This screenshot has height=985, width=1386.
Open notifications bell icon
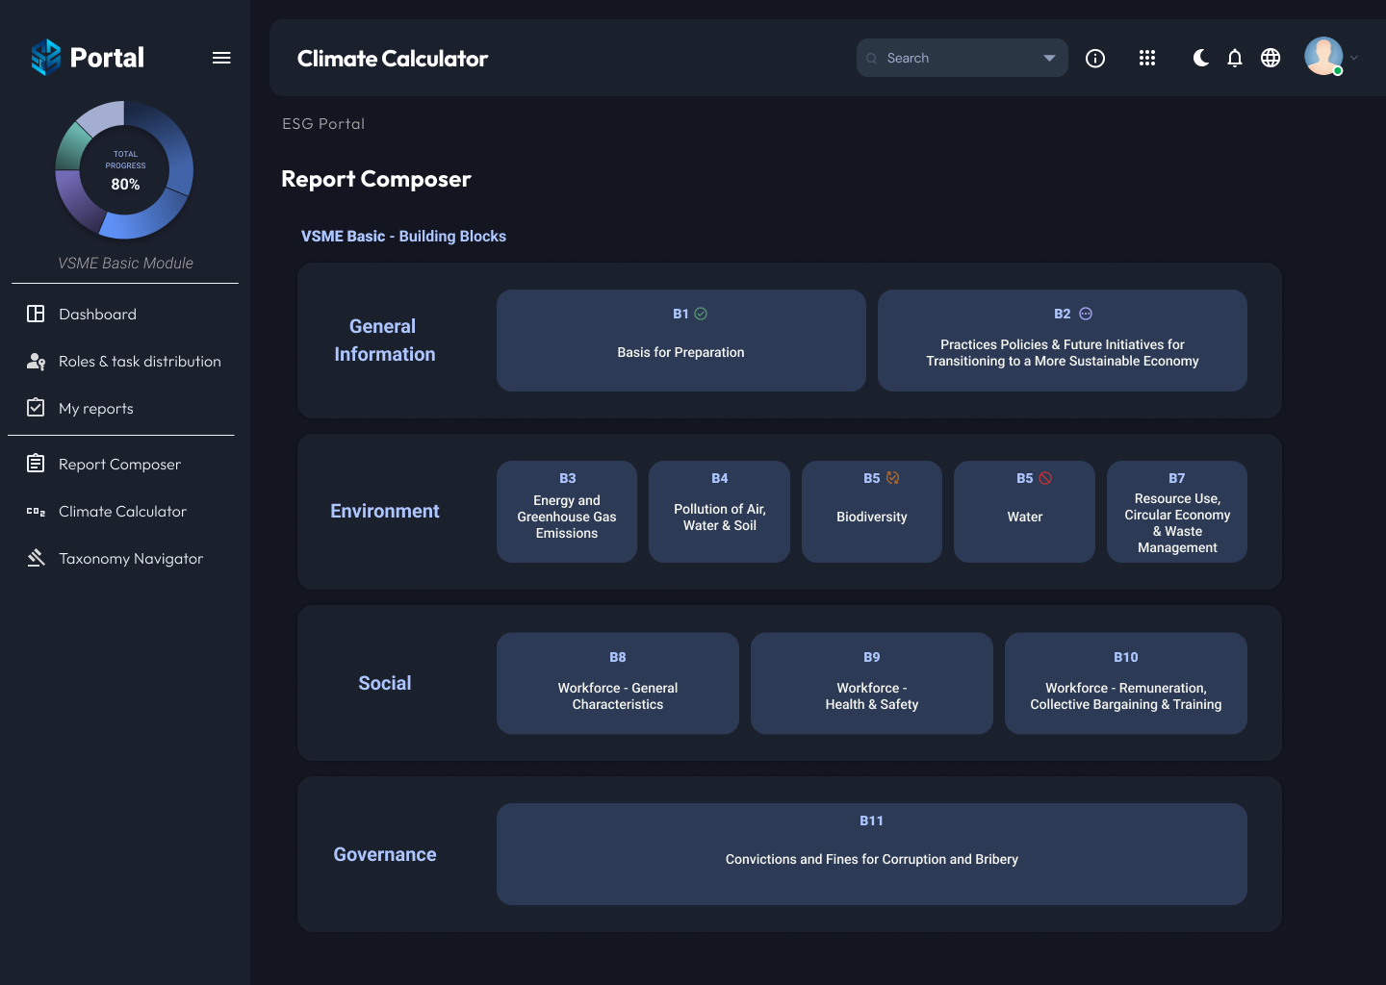[1235, 59]
